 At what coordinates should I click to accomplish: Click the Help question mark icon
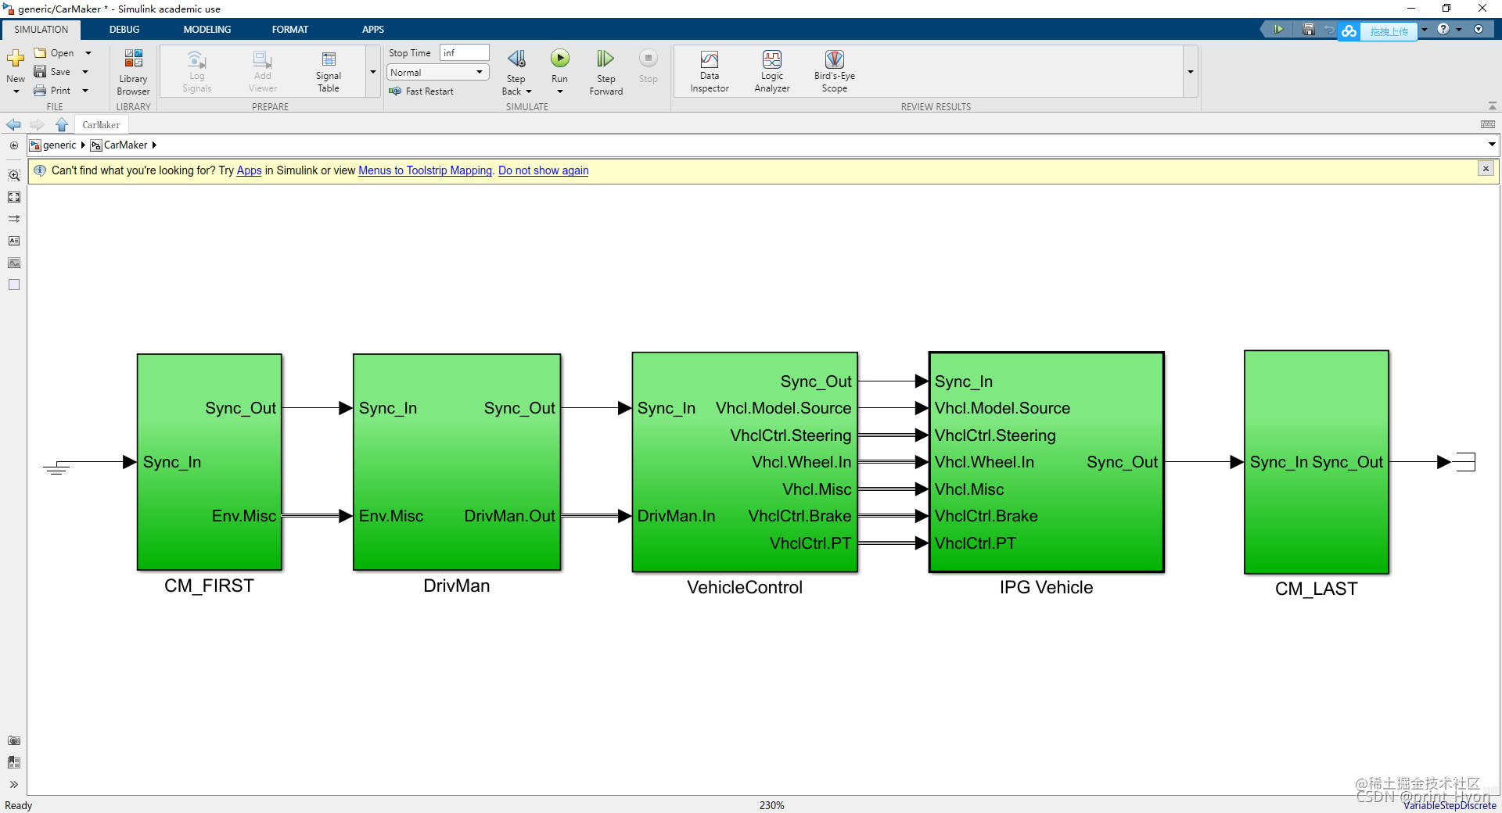[x=1443, y=30]
